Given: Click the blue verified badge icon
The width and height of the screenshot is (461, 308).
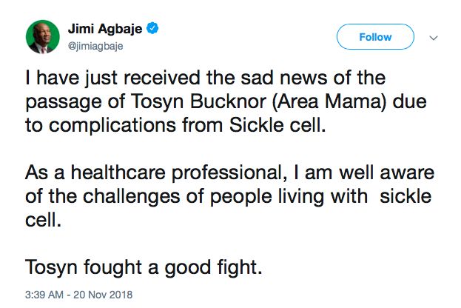Looking at the screenshot, I should [152, 28].
